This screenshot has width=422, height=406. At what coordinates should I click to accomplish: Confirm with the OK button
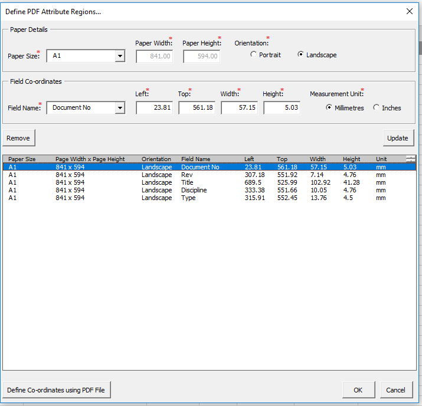pyautogui.click(x=358, y=390)
